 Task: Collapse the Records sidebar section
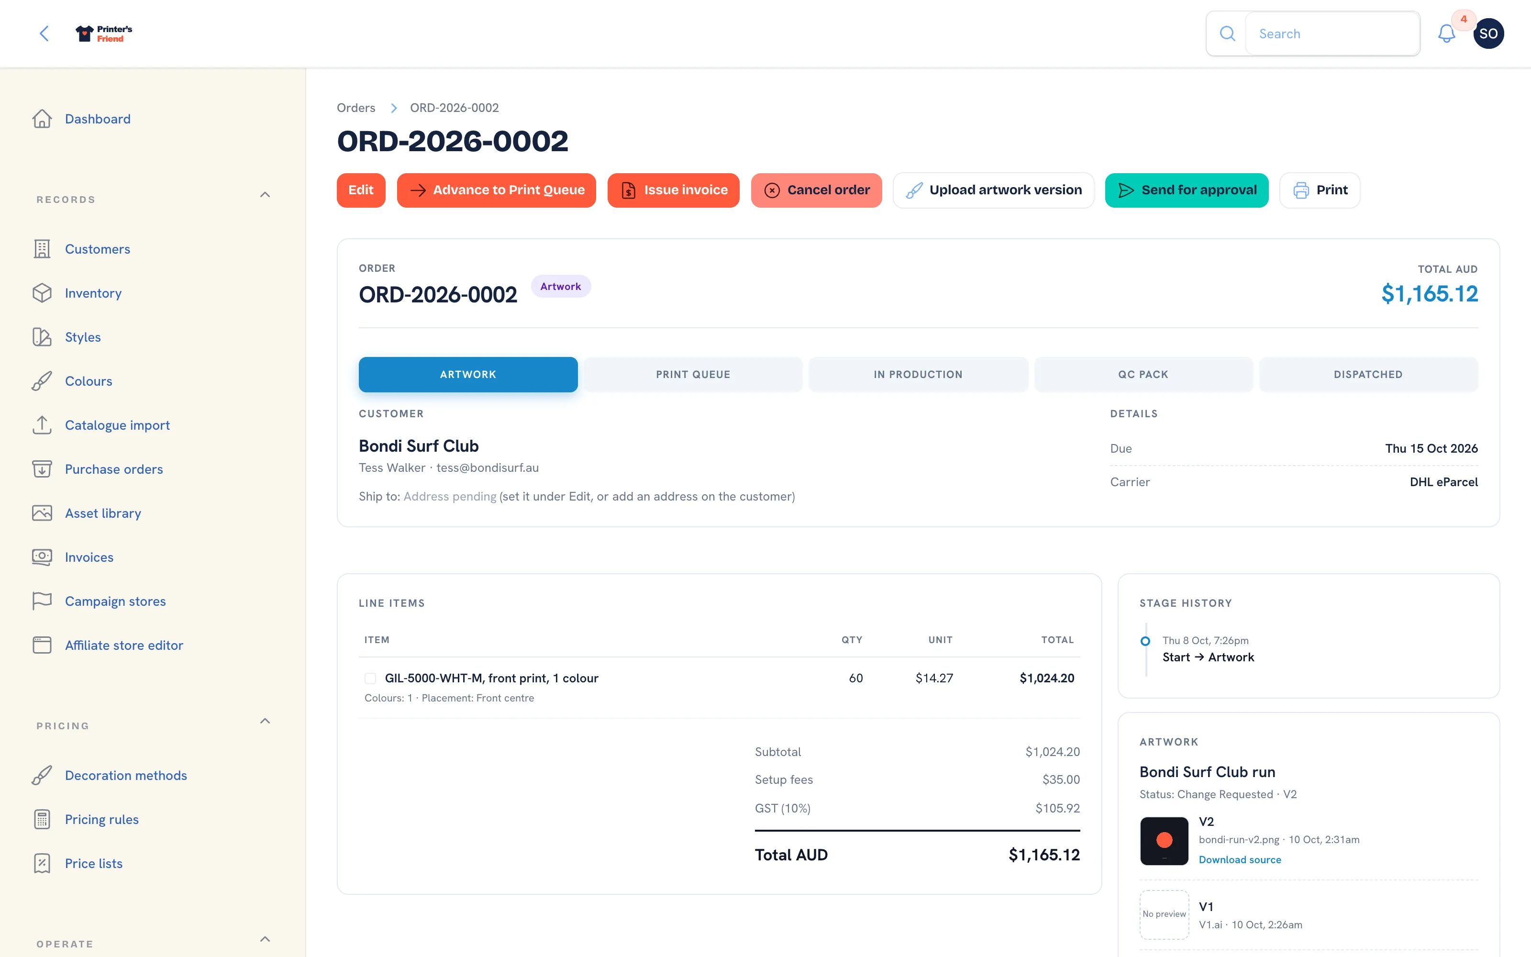pyautogui.click(x=265, y=195)
